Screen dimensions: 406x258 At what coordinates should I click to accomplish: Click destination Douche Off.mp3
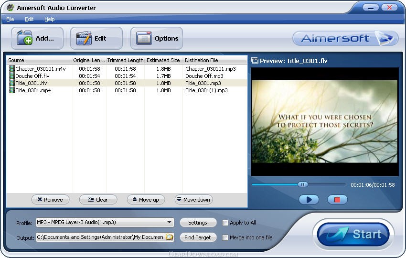point(204,76)
